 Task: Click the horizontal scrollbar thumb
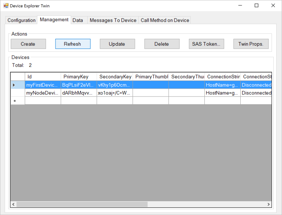coord(82,204)
